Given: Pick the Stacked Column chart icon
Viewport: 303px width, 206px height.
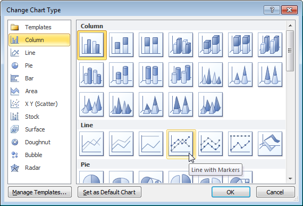Looking at the screenshot, I should pyautogui.click(x=121, y=45).
